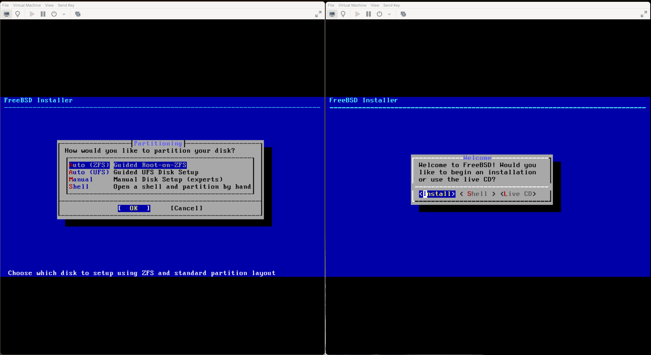Select Auto (ZFS) Guided Root-on-ZFS option
The image size is (651, 355).
[x=128, y=165]
